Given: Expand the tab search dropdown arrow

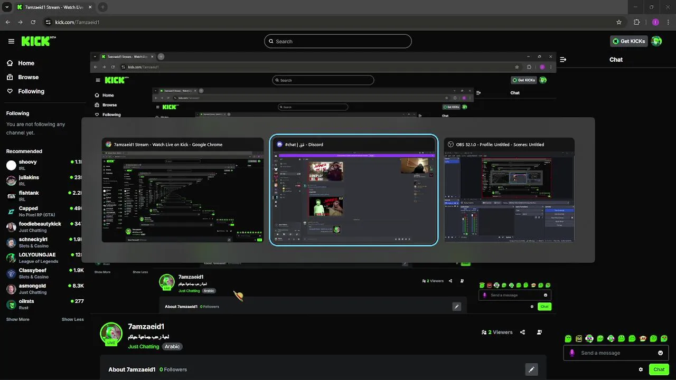Looking at the screenshot, I should [7, 7].
